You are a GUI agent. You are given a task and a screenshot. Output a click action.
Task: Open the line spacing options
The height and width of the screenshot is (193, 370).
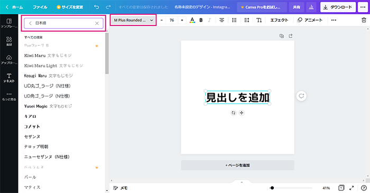pos(247,20)
